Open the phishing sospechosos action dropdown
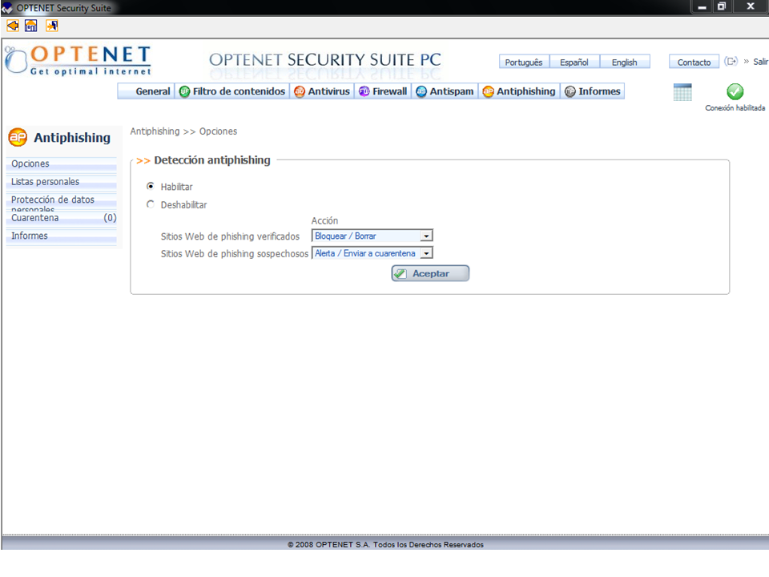Image resolution: width=769 pixels, height=577 pixels. coord(427,253)
